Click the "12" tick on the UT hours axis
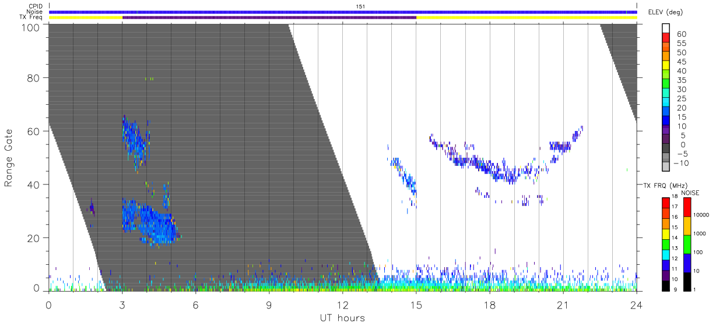 [x=343, y=304]
